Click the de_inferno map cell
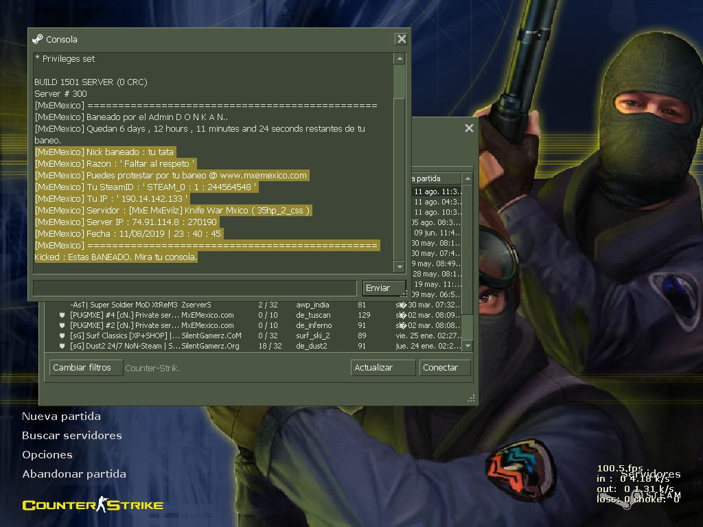This screenshot has width=703, height=527. pyautogui.click(x=314, y=325)
